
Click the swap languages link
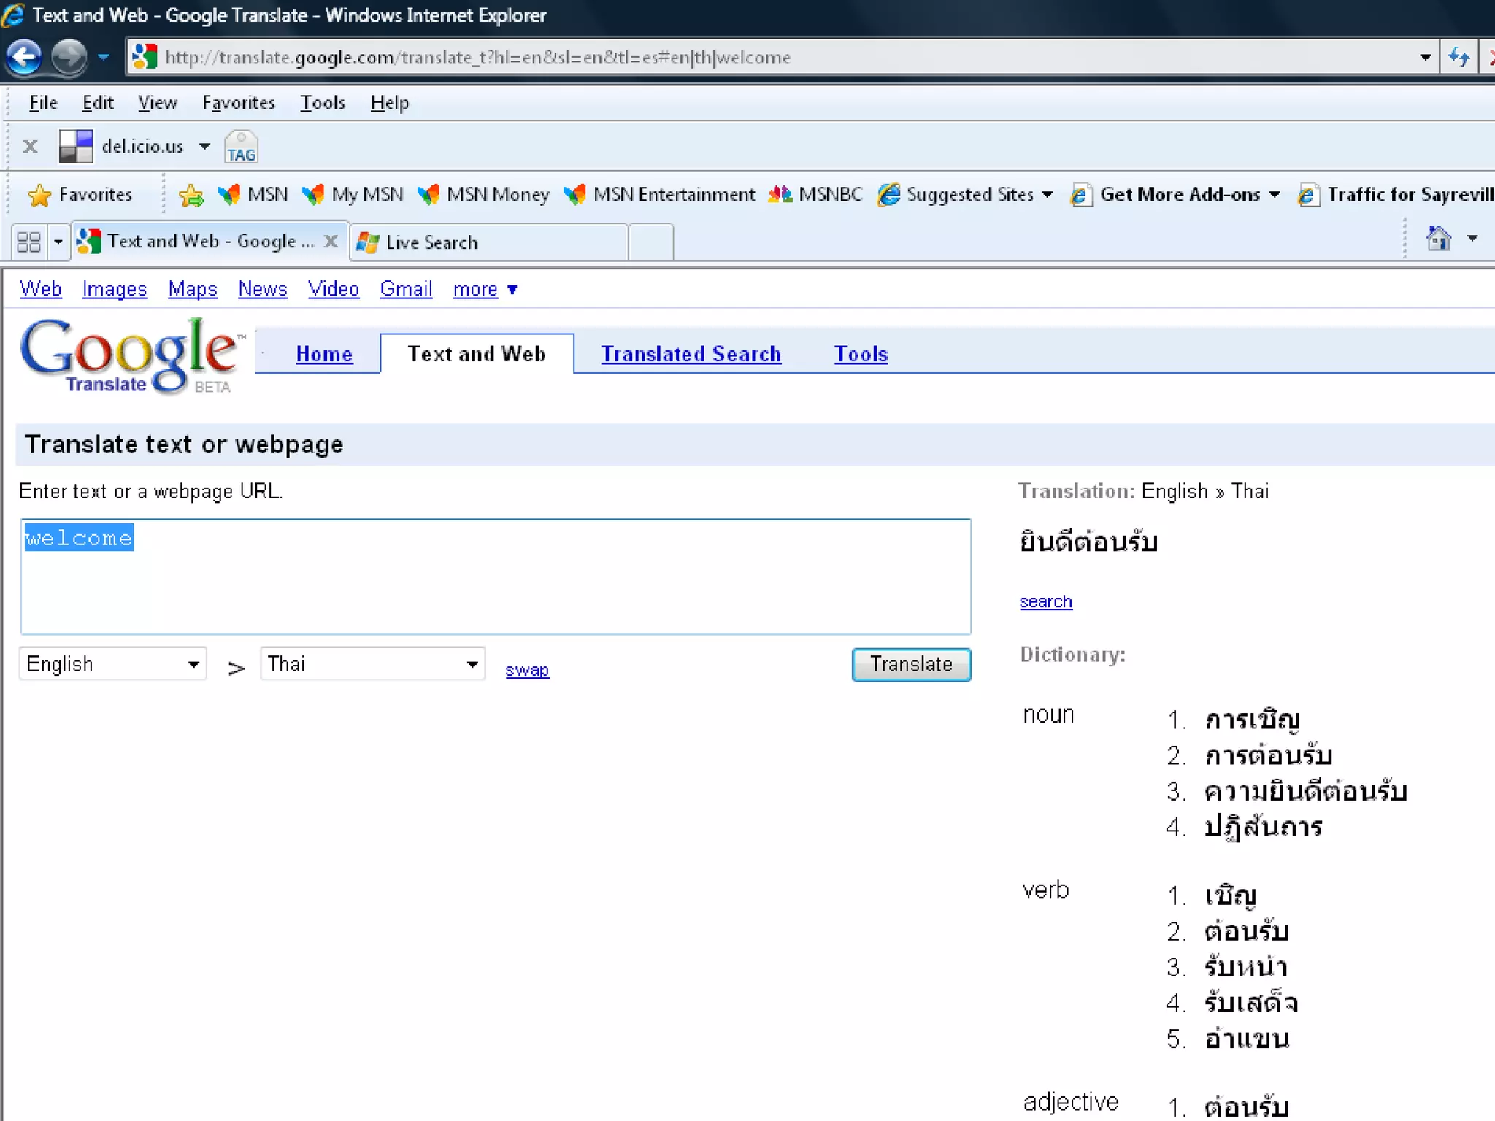pos(526,669)
